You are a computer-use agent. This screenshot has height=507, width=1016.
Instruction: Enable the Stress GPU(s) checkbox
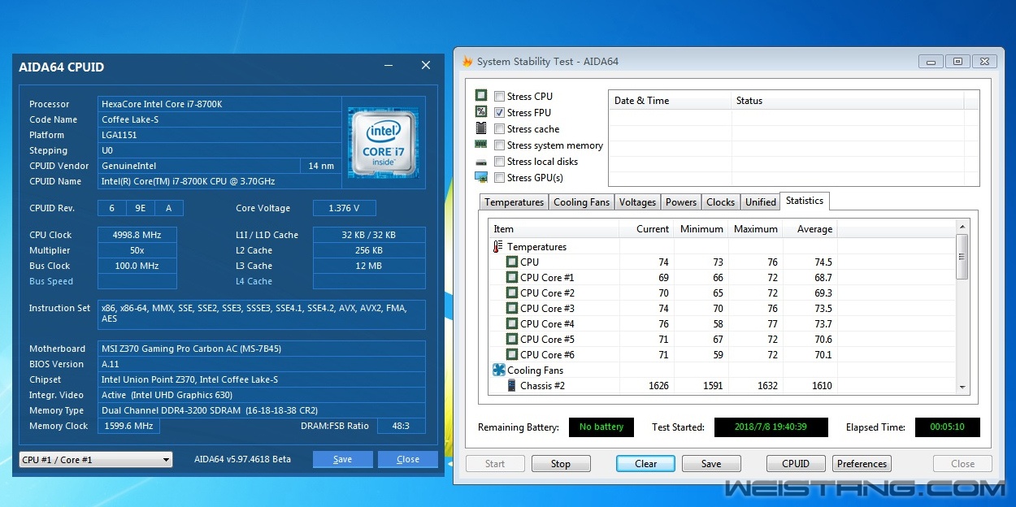(x=499, y=177)
